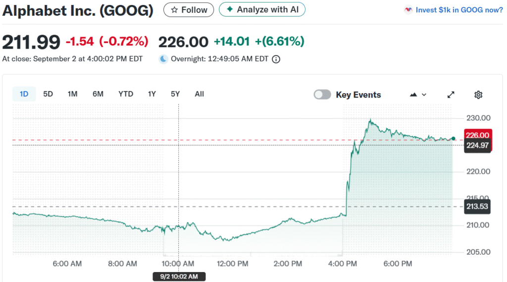This screenshot has width=507, height=282.
Task: Click the mountain chart type icon
Action: pyautogui.click(x=413, y=95)
